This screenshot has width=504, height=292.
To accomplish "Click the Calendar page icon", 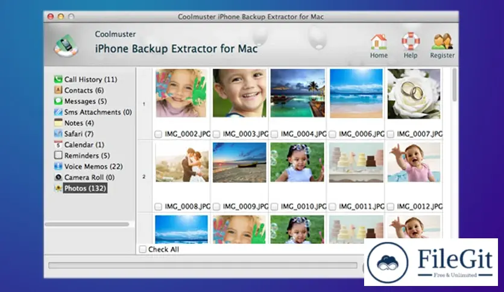I will tap(58, 144).
